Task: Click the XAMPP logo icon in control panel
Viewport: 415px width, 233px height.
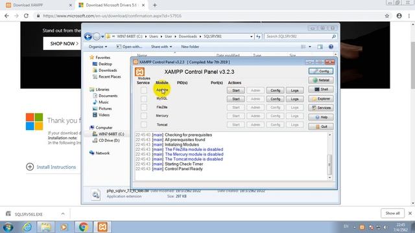Action: click(x=140, y=72)
